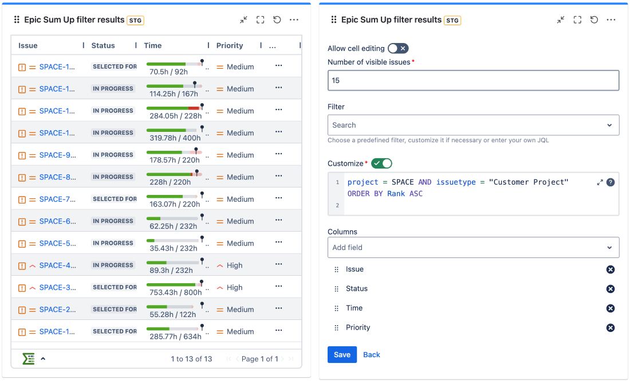Turn off the Customize toggle
Viewport: 630px width, 383px height.
point(381,163)
